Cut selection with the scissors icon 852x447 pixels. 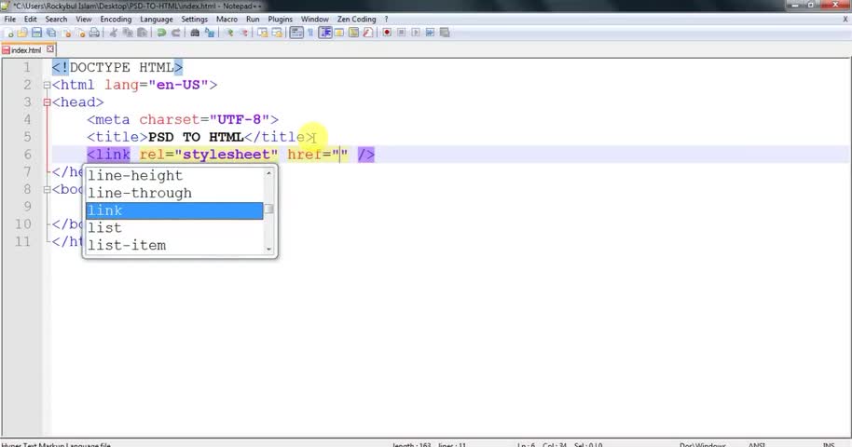(113, 33)
